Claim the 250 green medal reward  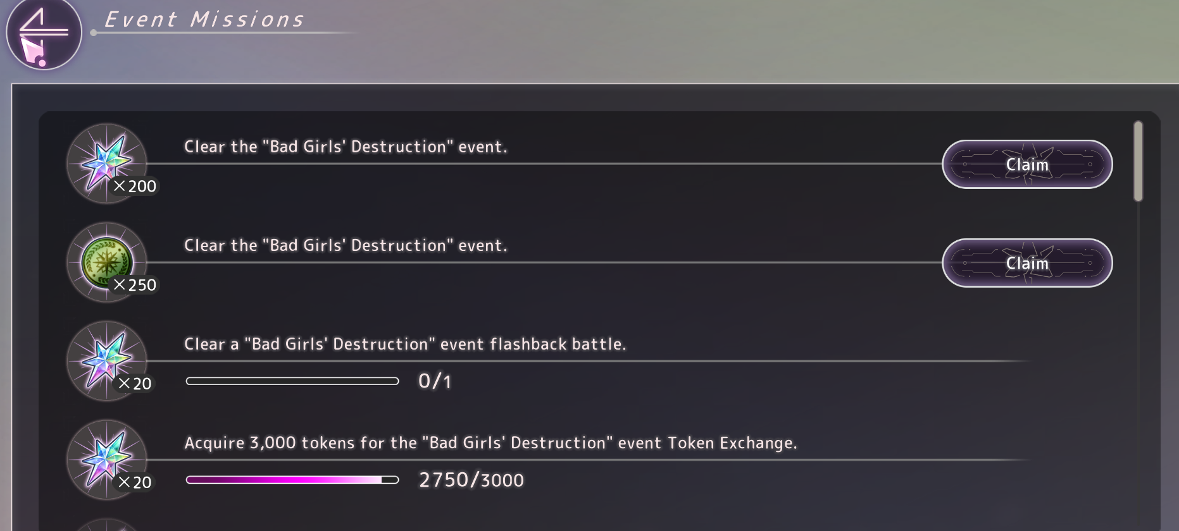point(1026,263)
